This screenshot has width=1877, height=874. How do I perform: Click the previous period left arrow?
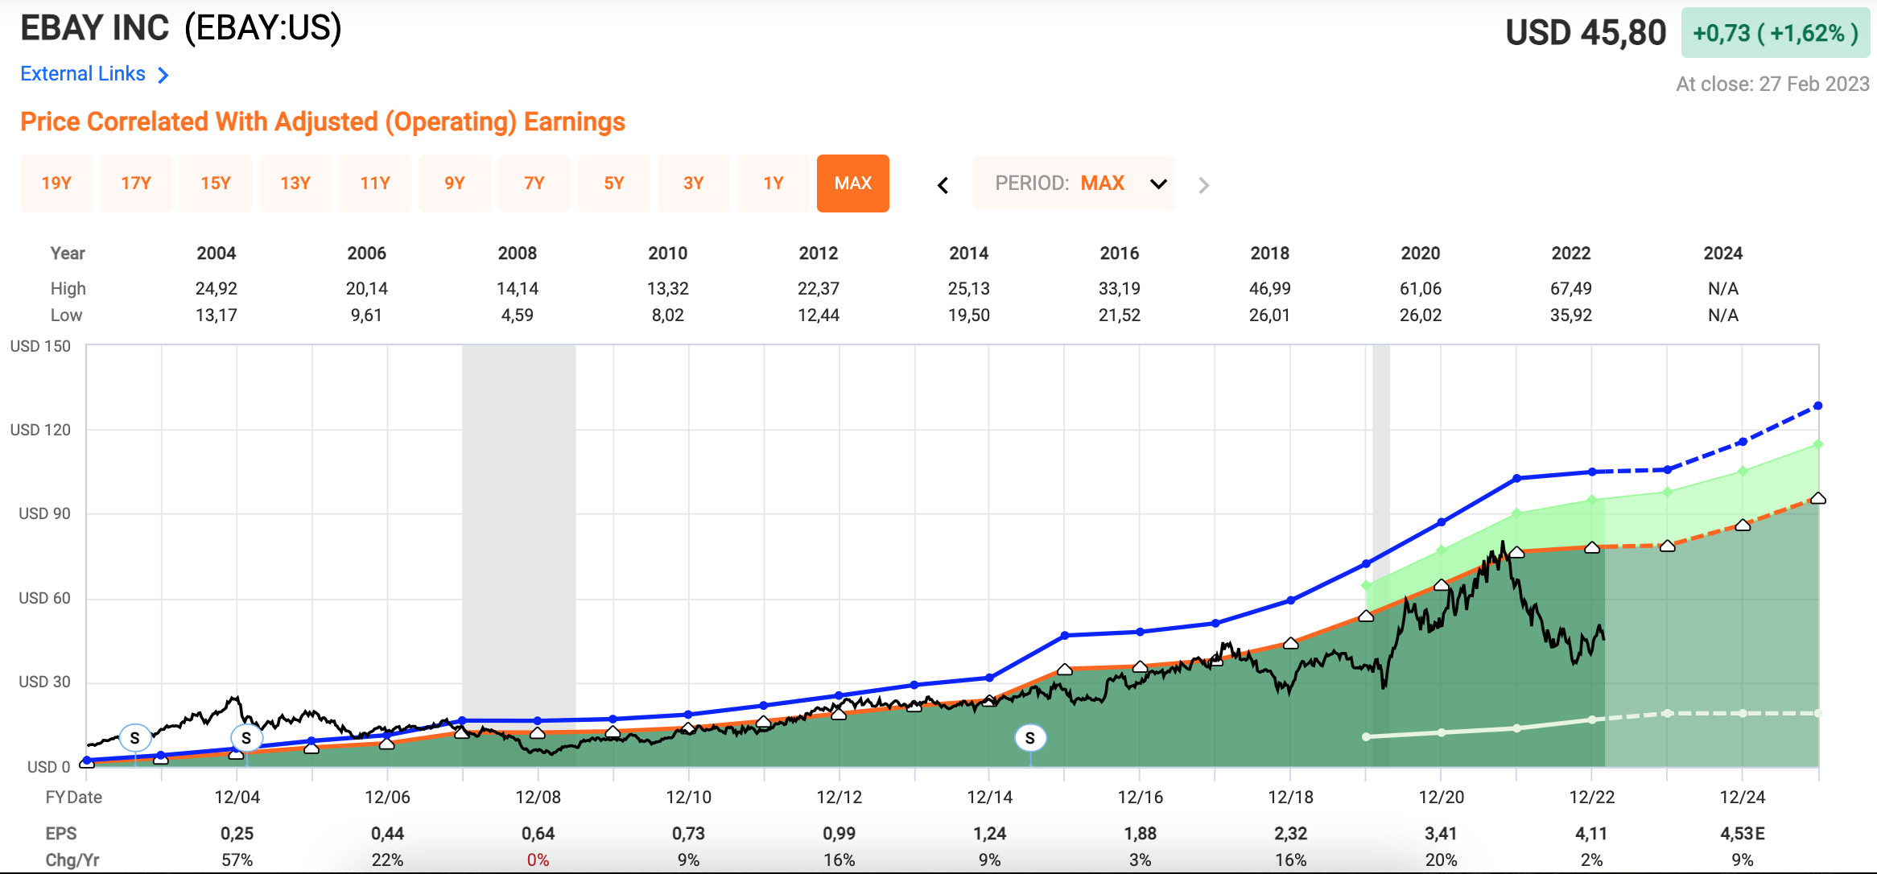coord(943,185)
